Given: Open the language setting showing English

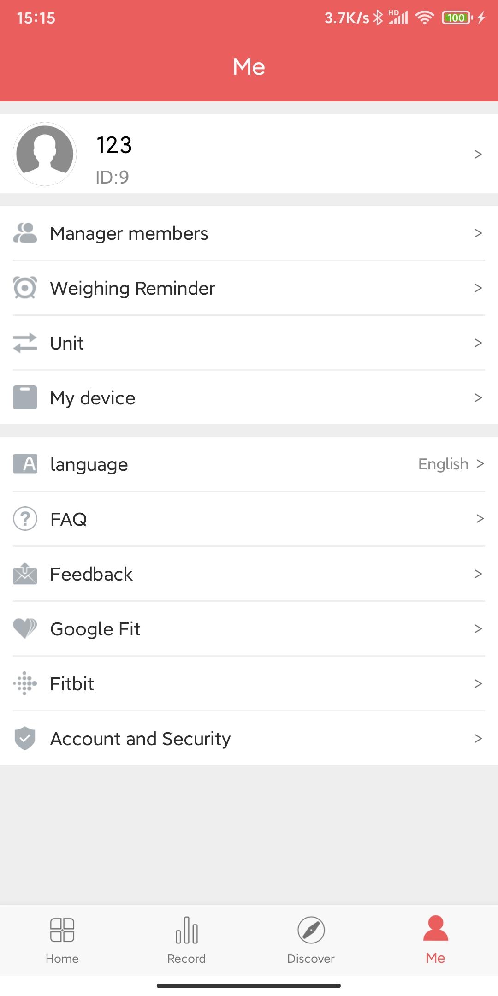Looking at the screenshot, I should point(443,464).
